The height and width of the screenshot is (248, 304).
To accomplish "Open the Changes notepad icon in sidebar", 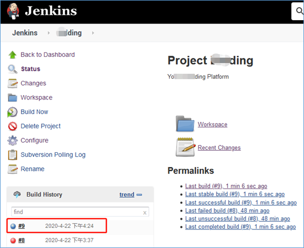I will [13, 84].
